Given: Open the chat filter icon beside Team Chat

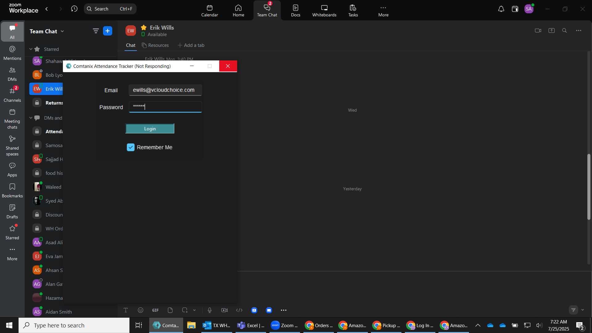Looking at the screenshot, I should click(x=96, y=31).
